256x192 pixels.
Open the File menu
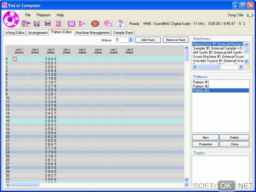[28, 15]
